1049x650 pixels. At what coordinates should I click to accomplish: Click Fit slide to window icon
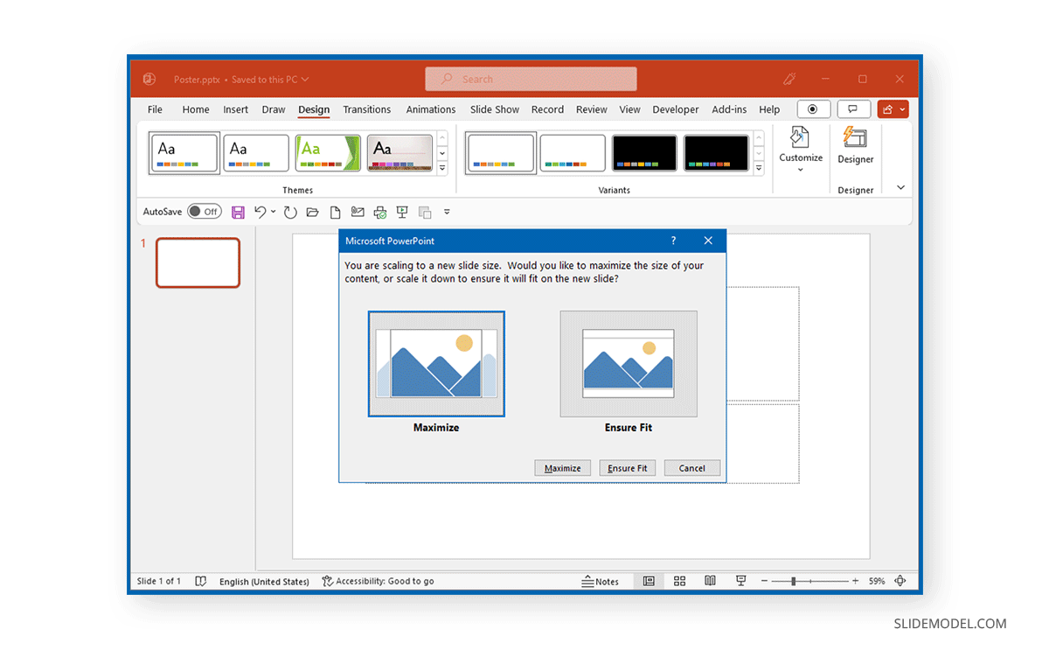click(x=900, y=581)
